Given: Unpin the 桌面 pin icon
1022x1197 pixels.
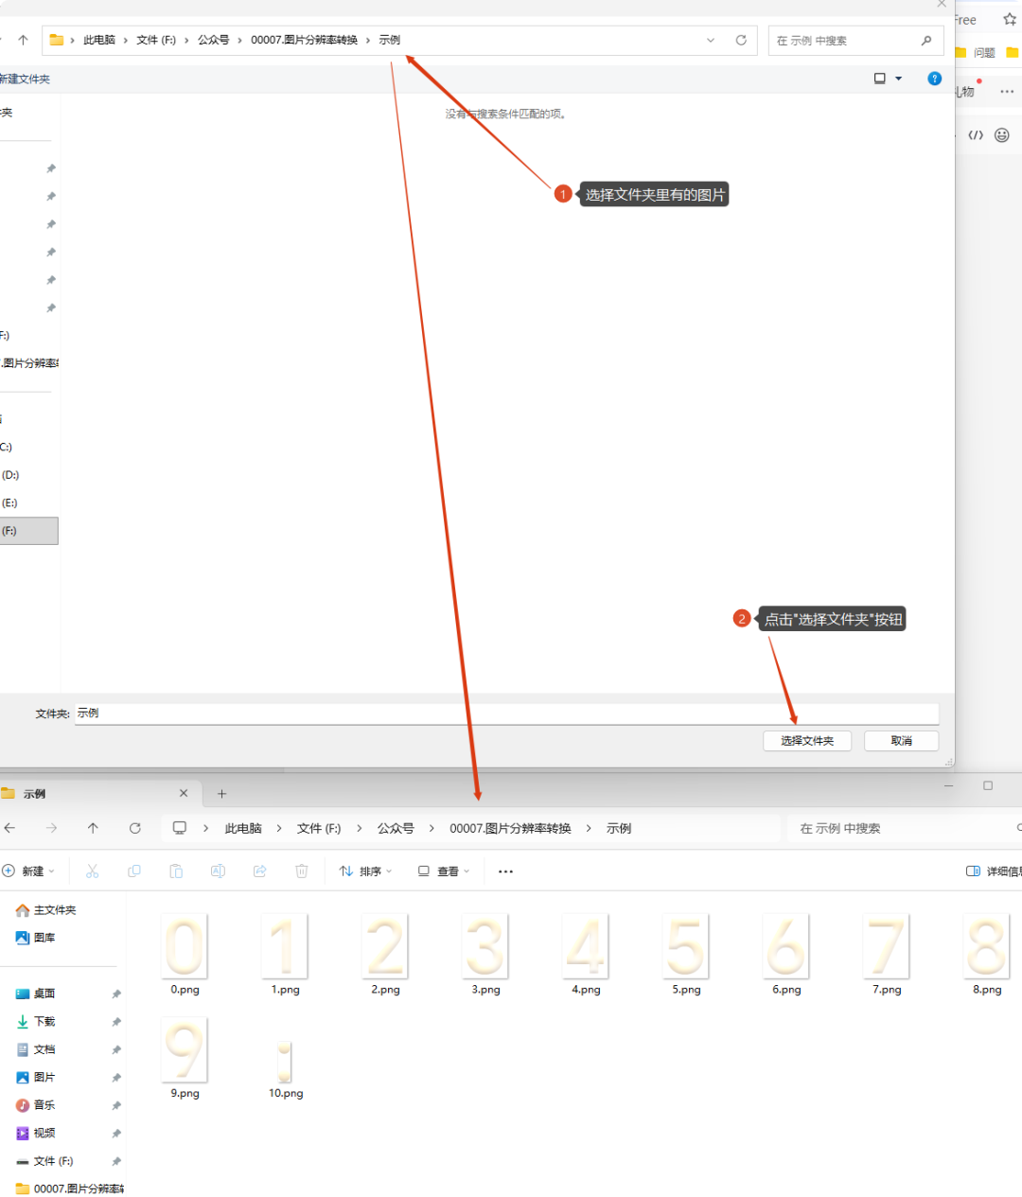Looking at the screenshot, I should [x=116, y=994].
